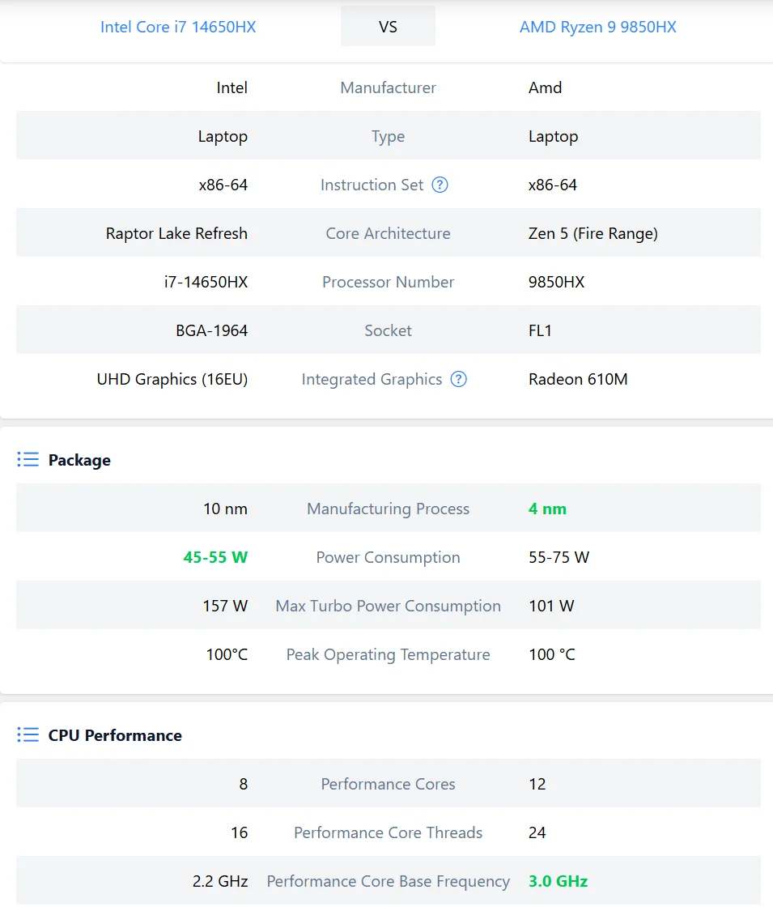Click the Integrated Graphics help question icon
This screenshot has height=911, width=773.
[x=459, y=379]
